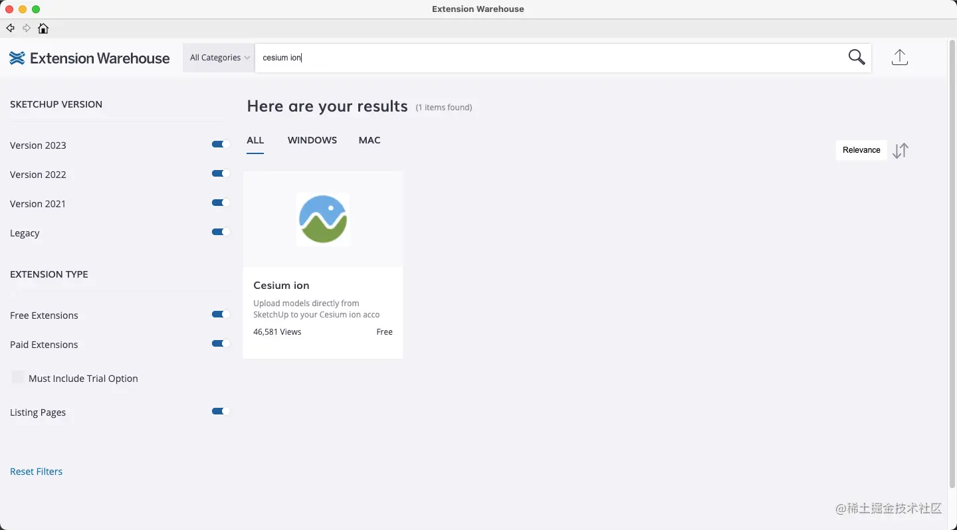957x530 pixels.
Task: Toggle the Version 2022 filter
Action: point(221,173)
